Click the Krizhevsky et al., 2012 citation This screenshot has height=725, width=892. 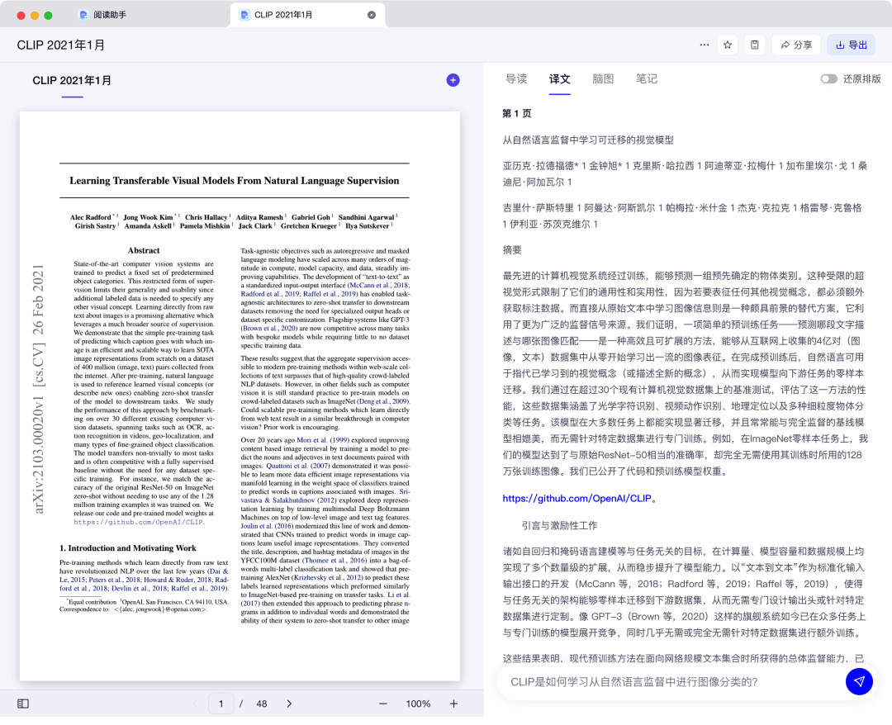tap(327, 578)
